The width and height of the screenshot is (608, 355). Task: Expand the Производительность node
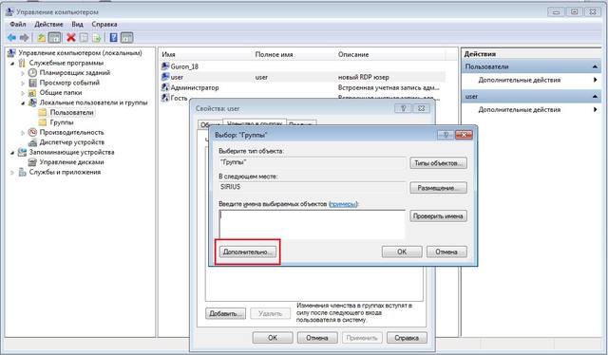pos(23,133)
